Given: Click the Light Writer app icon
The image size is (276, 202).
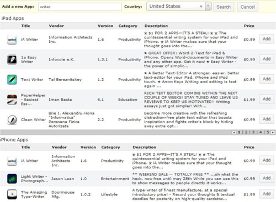Looking at the screenshot, I should [x=12, y=178].
